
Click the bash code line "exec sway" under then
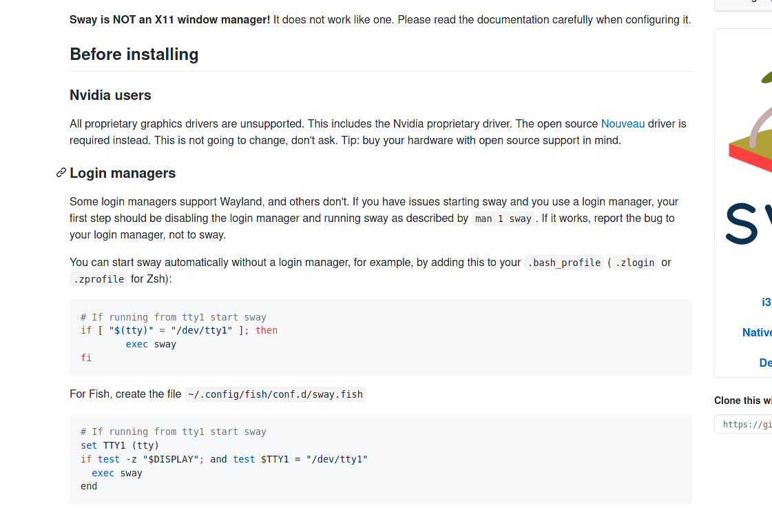coord(151,345)
